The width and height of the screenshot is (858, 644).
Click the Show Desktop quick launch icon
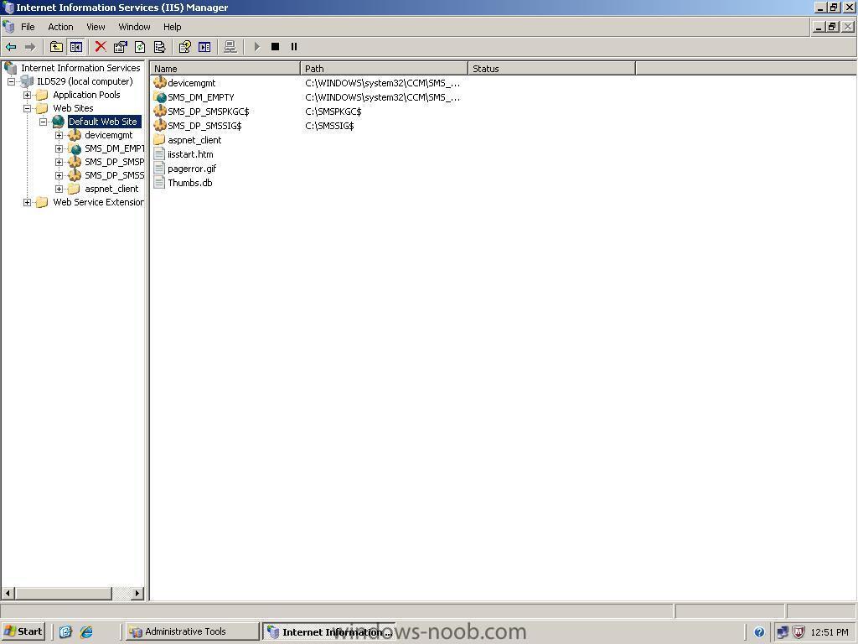click(x=65, y=632)
